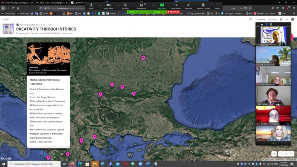Viewport: 297px width, 167px height.
Task: Open the WordArt.com bookmark
Action: click(x=265, y=14)
